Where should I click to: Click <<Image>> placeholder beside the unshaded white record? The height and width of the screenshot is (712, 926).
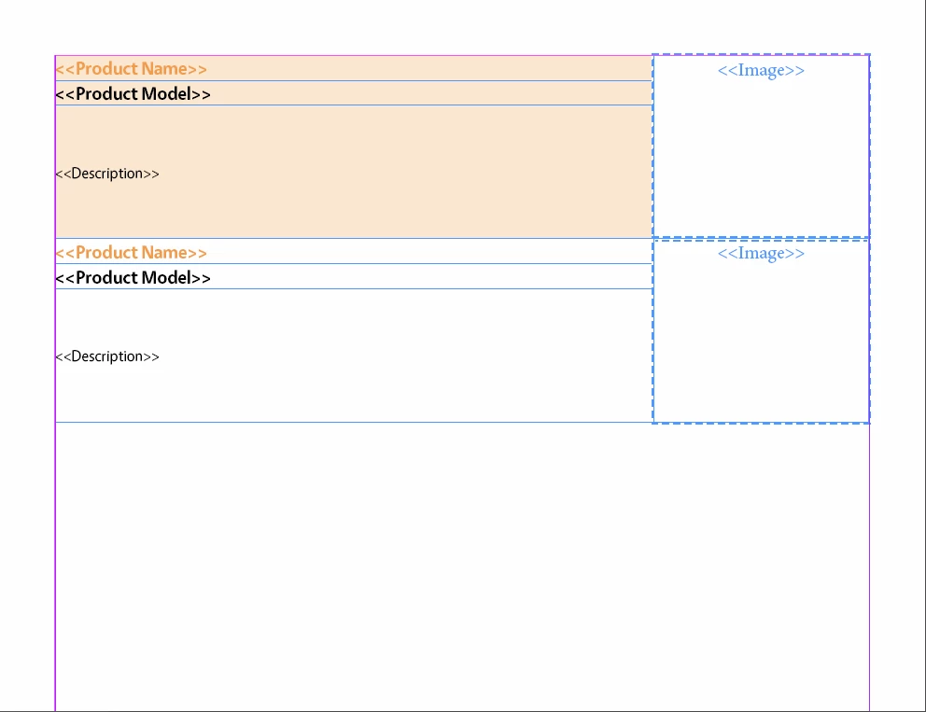click(x=761, y=254)
